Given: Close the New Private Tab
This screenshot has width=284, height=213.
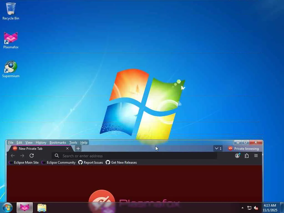Looking at the screenshot, I should point(67,149).
